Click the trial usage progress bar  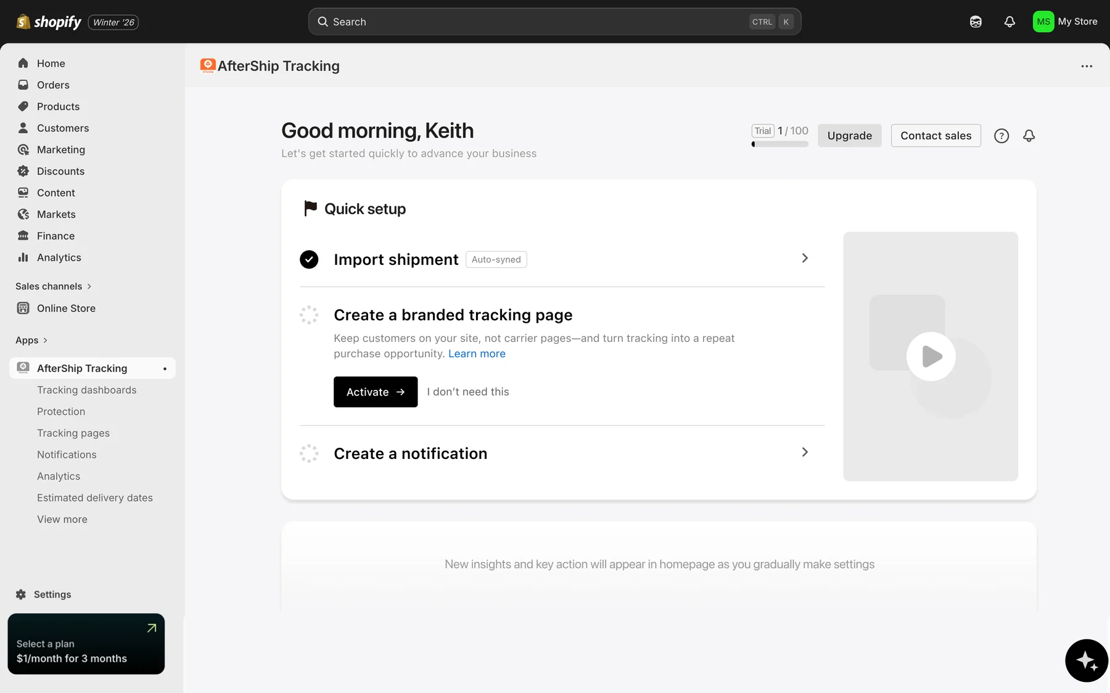click(780, 144)
